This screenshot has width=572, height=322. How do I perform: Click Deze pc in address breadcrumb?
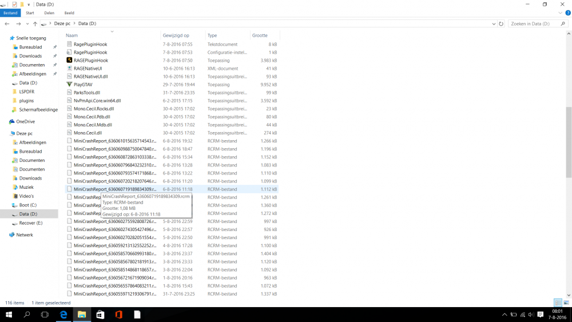click(x=62, y=23)
